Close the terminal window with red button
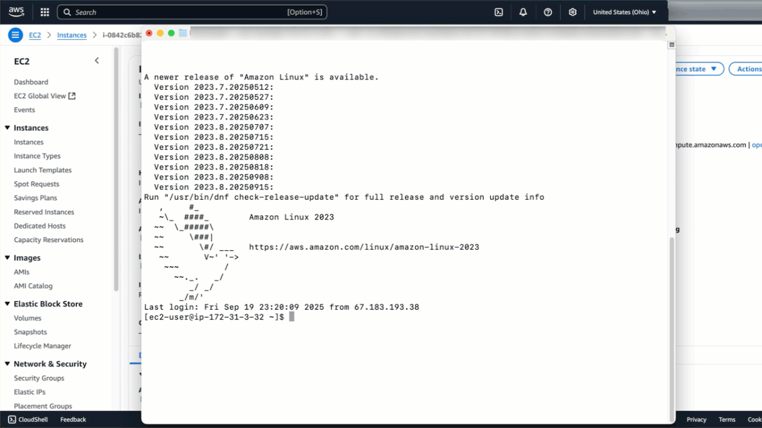Viewport: 762px width, 428px height. 149,33
